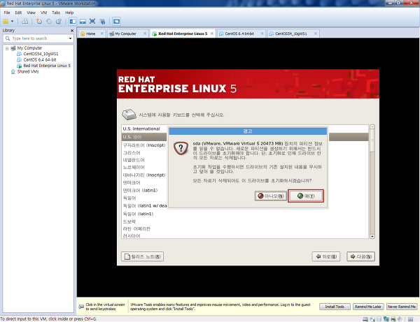Screen dimensions: 420x322
Task: Click the Install Tools button
Action: tap(335, 307)
